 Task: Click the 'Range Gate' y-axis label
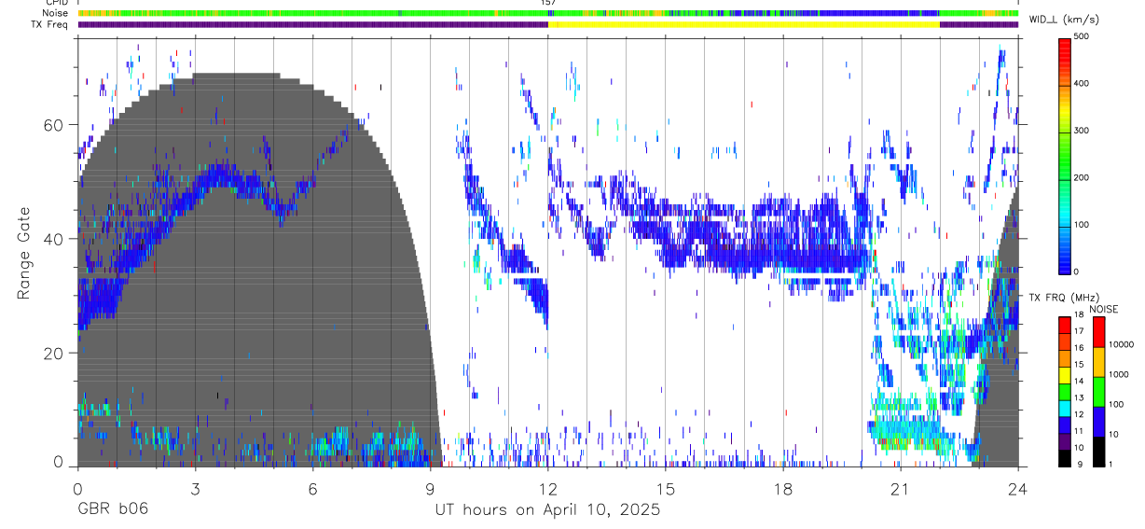point(22,253)
